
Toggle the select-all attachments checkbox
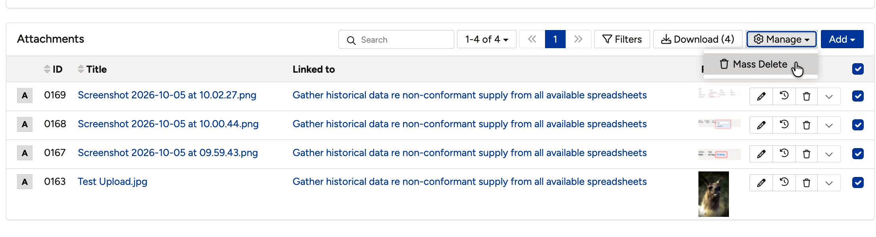(858, 69)
